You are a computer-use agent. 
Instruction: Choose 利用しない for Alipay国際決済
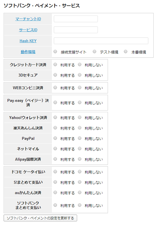[80, 159]
